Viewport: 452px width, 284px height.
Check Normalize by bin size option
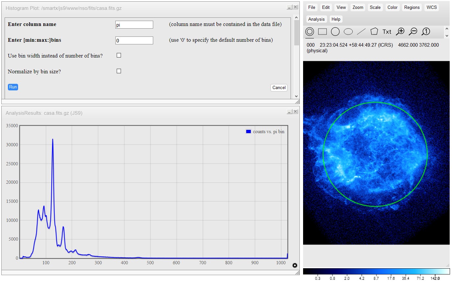tap(119, 71)
